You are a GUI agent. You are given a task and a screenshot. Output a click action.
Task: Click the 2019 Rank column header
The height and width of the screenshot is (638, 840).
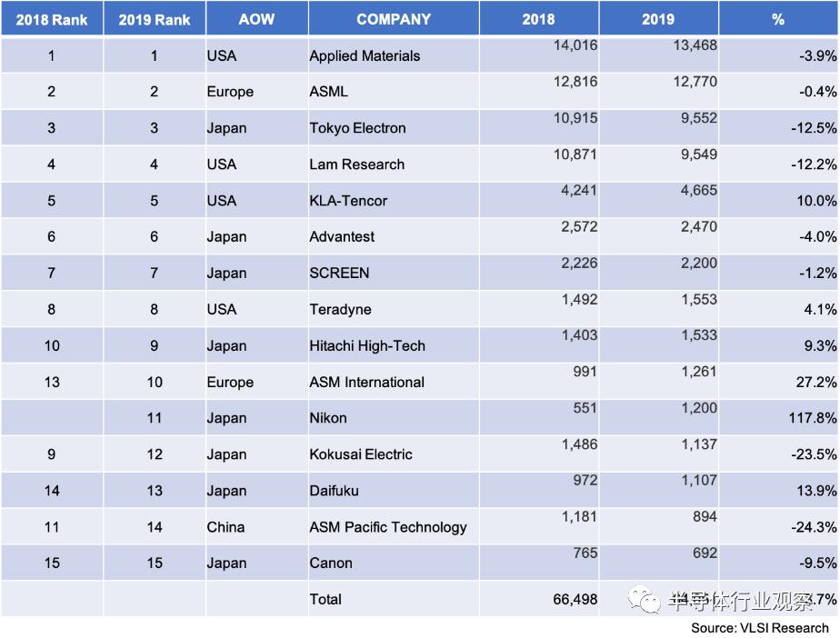coord(155,19)
